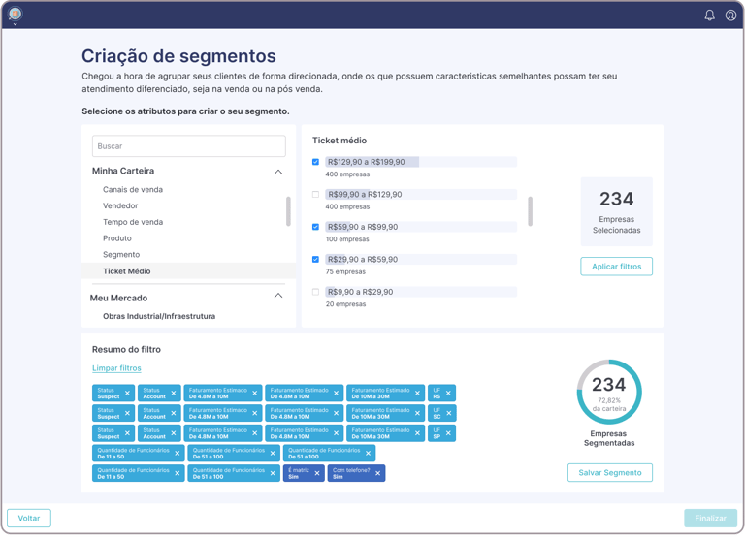Check R$99,90 a R$129,90 ticket range

coord(315,194)
